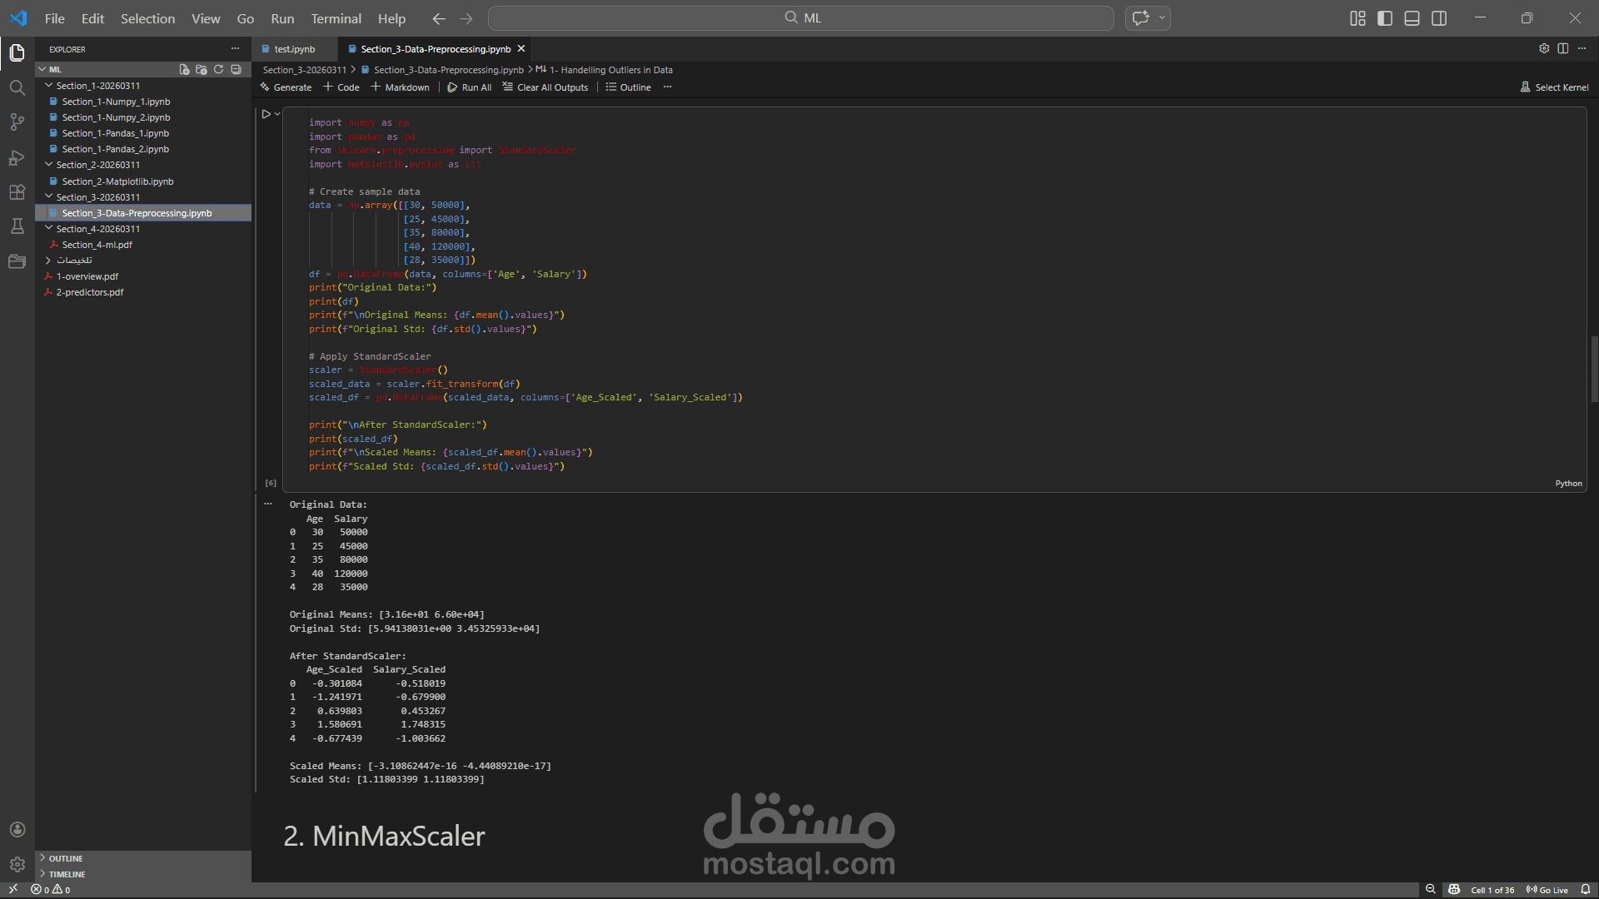Screen dimensions: 1599x899
Task: Click the editor vertical scrollbar thumb
Action: click(1594, 369)
